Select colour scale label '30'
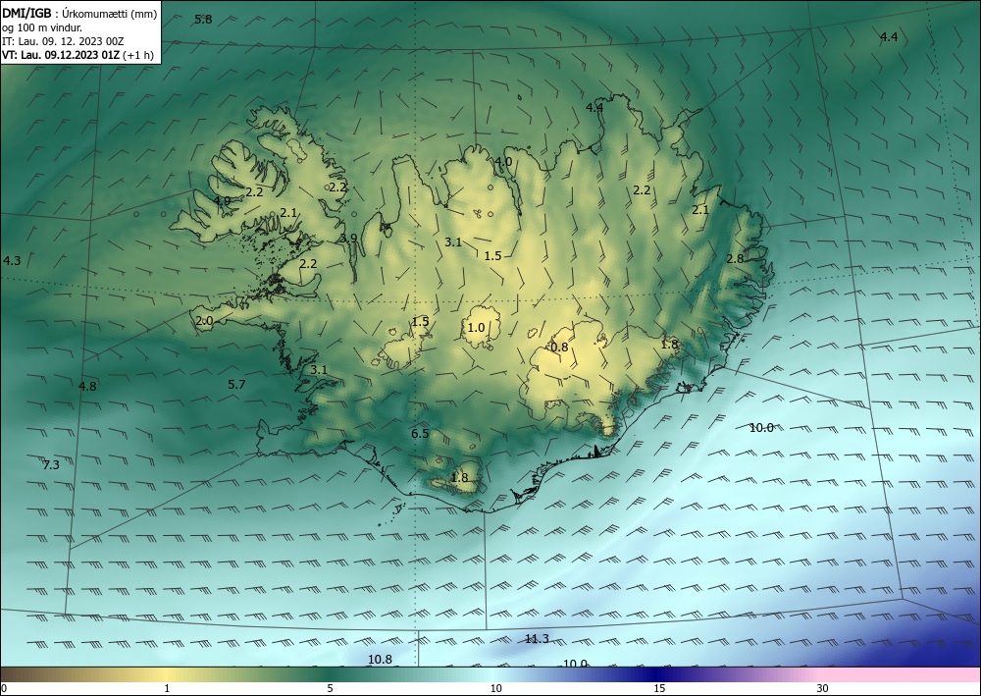Screen dimensions: 981x696 pyautogui.click(x=823, y=689)
